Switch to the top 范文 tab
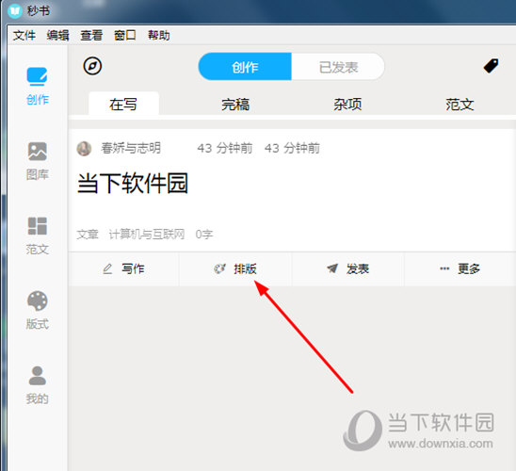Screen dimensions: 516x471 [460, 105]
